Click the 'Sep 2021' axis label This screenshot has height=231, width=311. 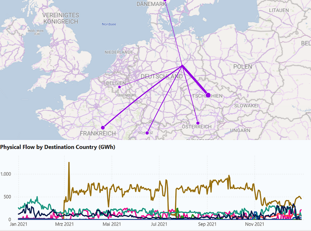point(207,224)
